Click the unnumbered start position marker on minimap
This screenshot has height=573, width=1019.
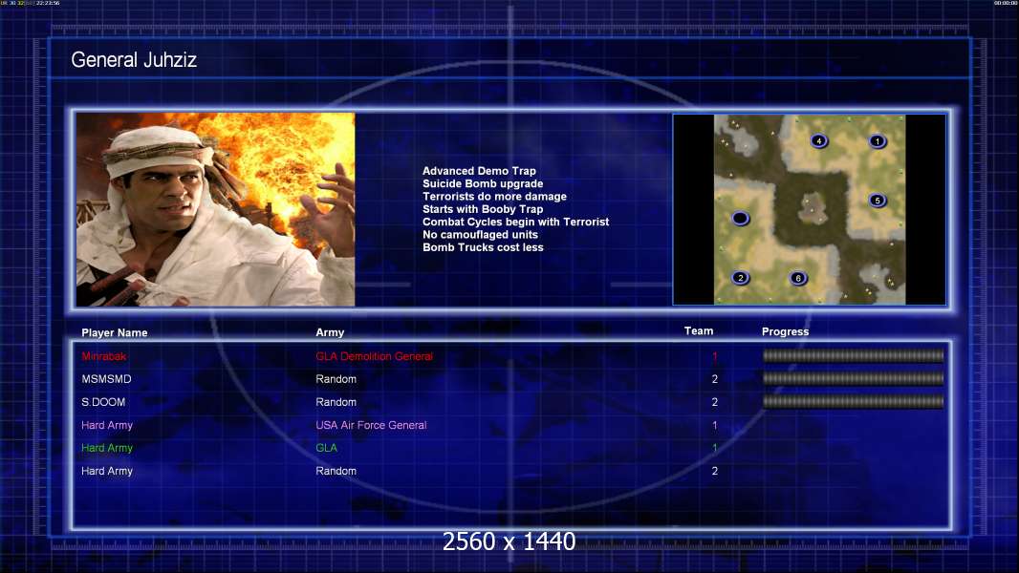pyautogui.click(x=740, y=218)
